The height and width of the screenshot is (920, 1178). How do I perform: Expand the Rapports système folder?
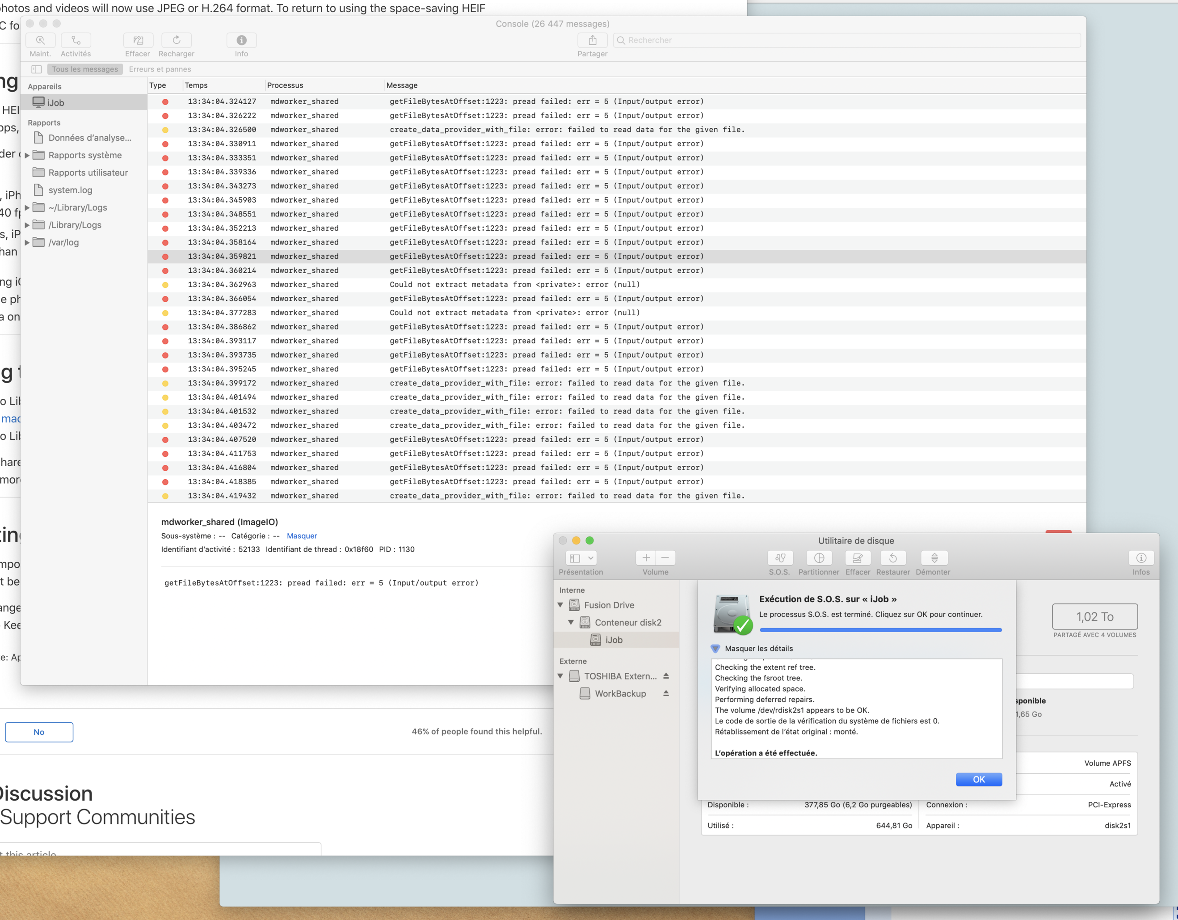point(27,156)
